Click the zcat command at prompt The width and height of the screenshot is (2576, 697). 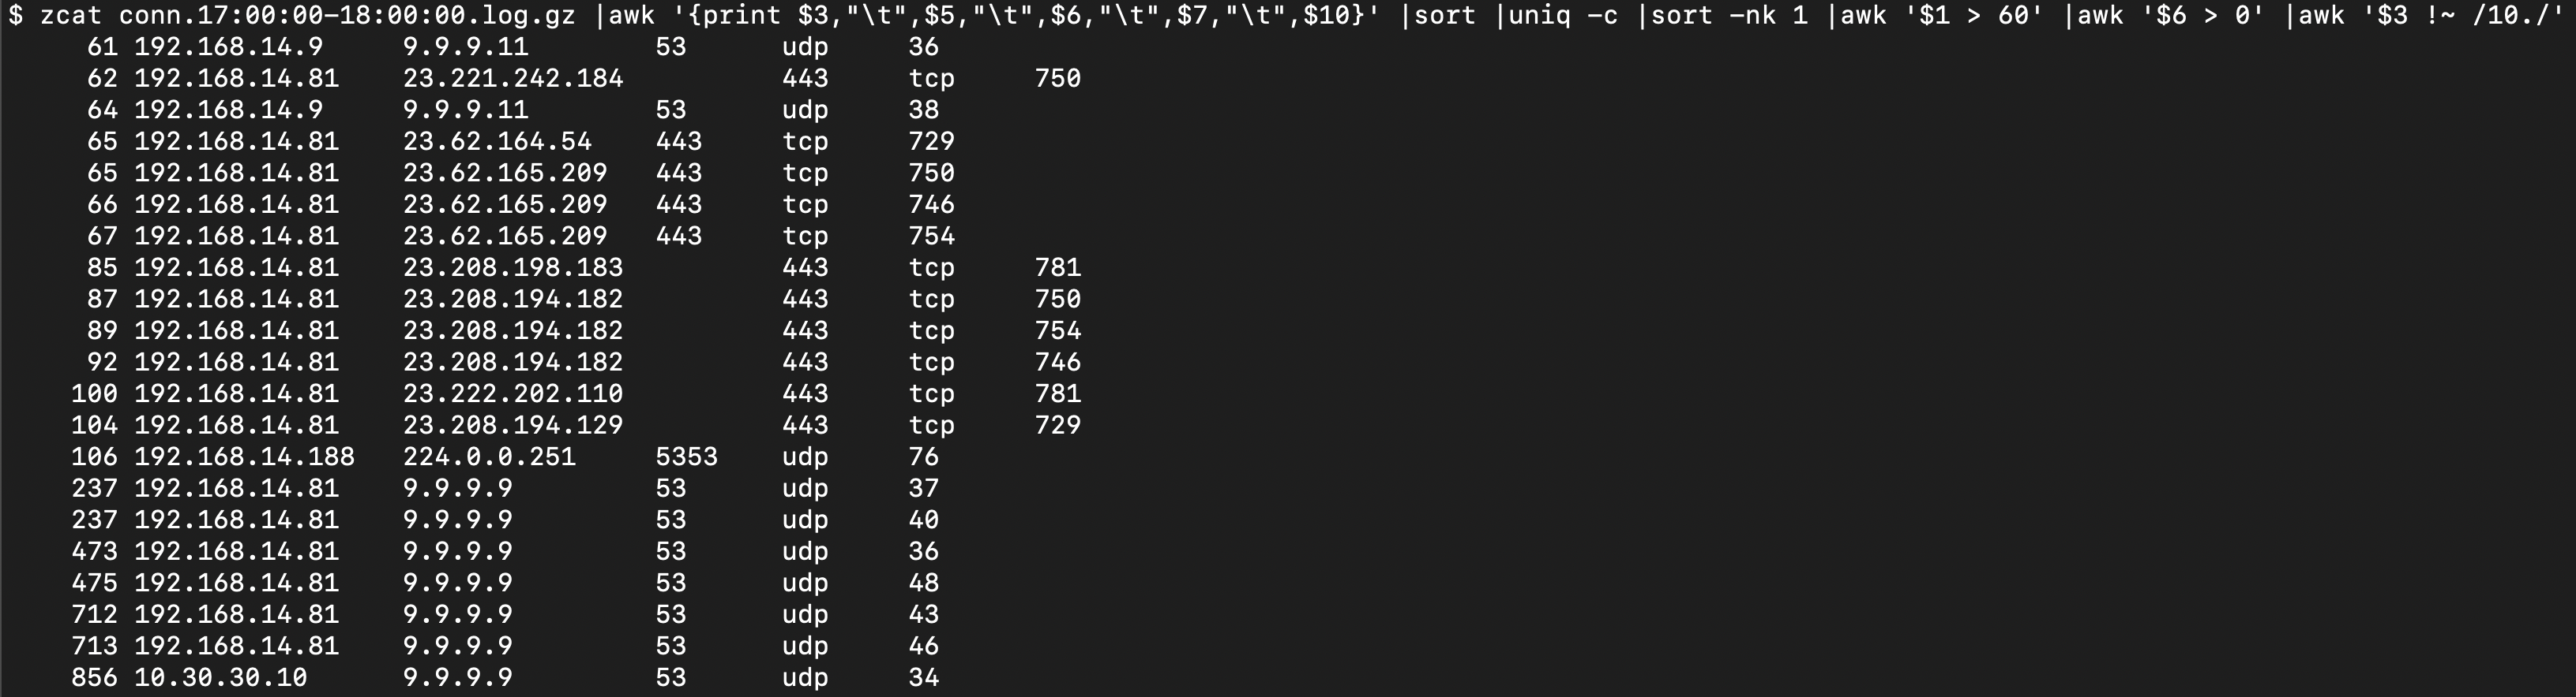coord(71,15)
